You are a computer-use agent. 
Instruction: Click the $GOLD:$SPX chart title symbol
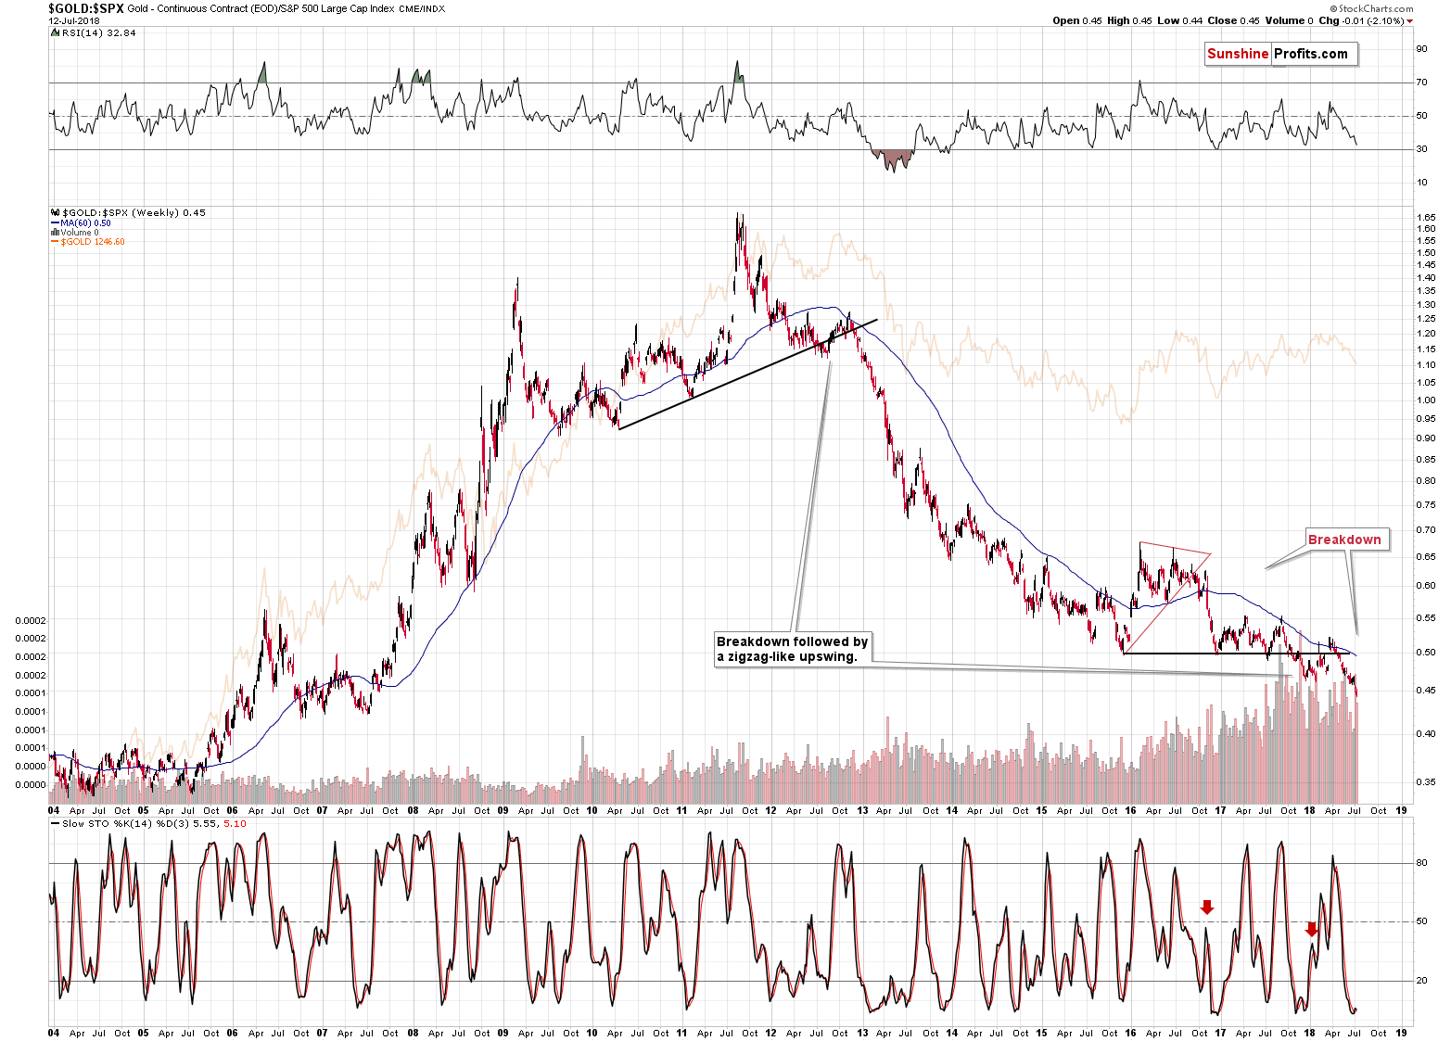(x=86, y=8)
